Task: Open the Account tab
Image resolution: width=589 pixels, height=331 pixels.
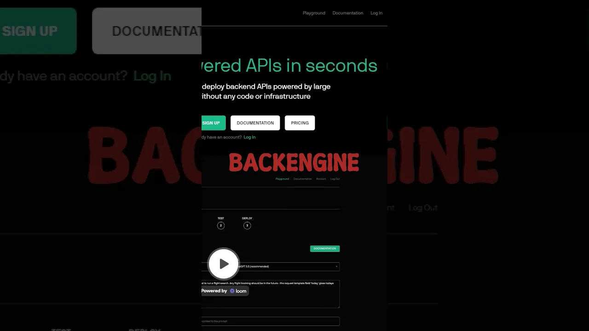Action: pyautogui.click(x=321, y=179)
